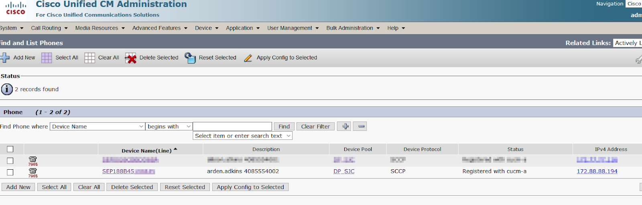Open the SEP188B45 device link
The width and height of the screenshot is (642, 205).
(128, 171)
